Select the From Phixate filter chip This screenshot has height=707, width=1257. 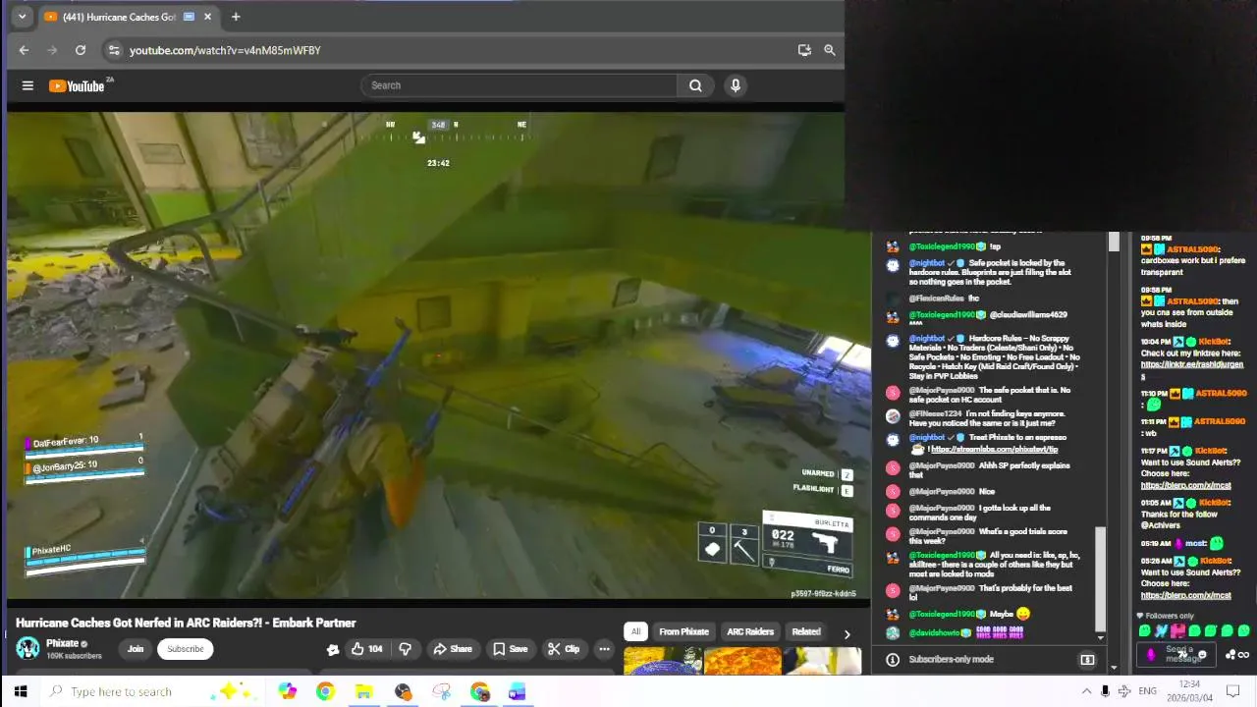[683, 631]
